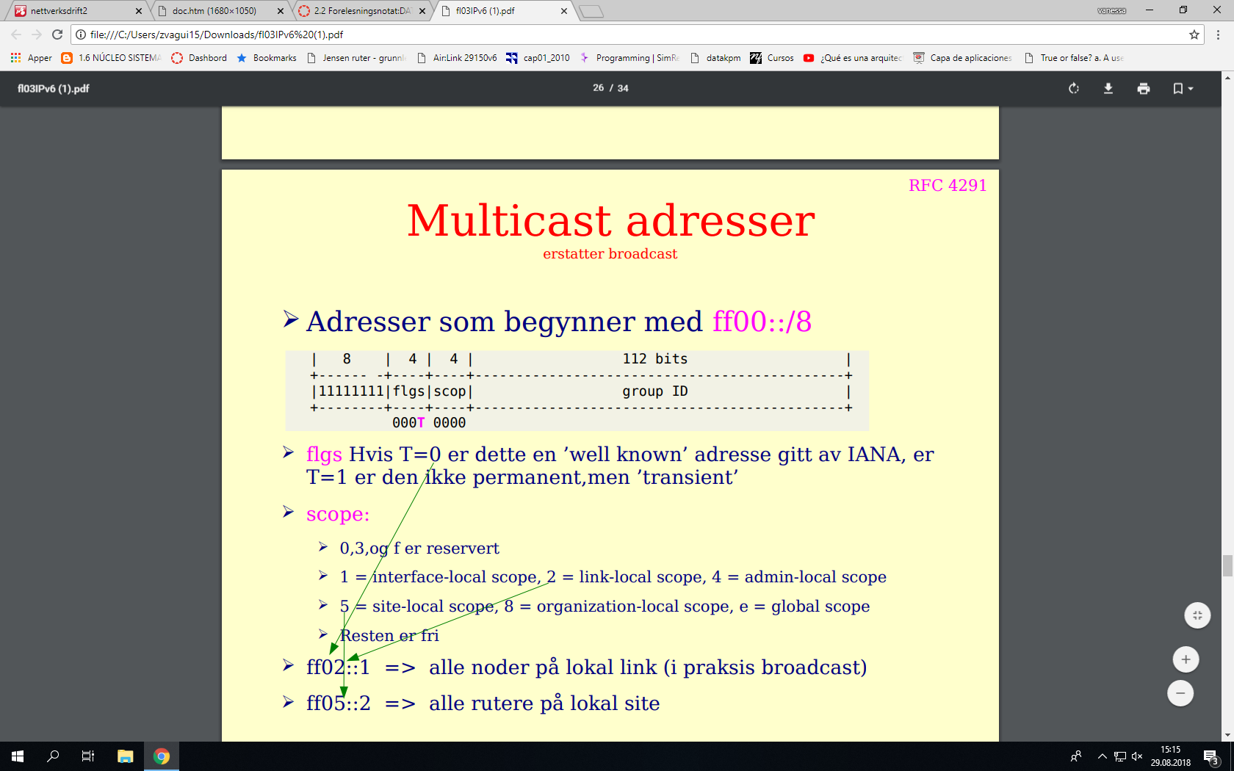Open Programming | SimR bookmark
The width and height of the screenshot is (1234, 771).
tap(629, 58)
